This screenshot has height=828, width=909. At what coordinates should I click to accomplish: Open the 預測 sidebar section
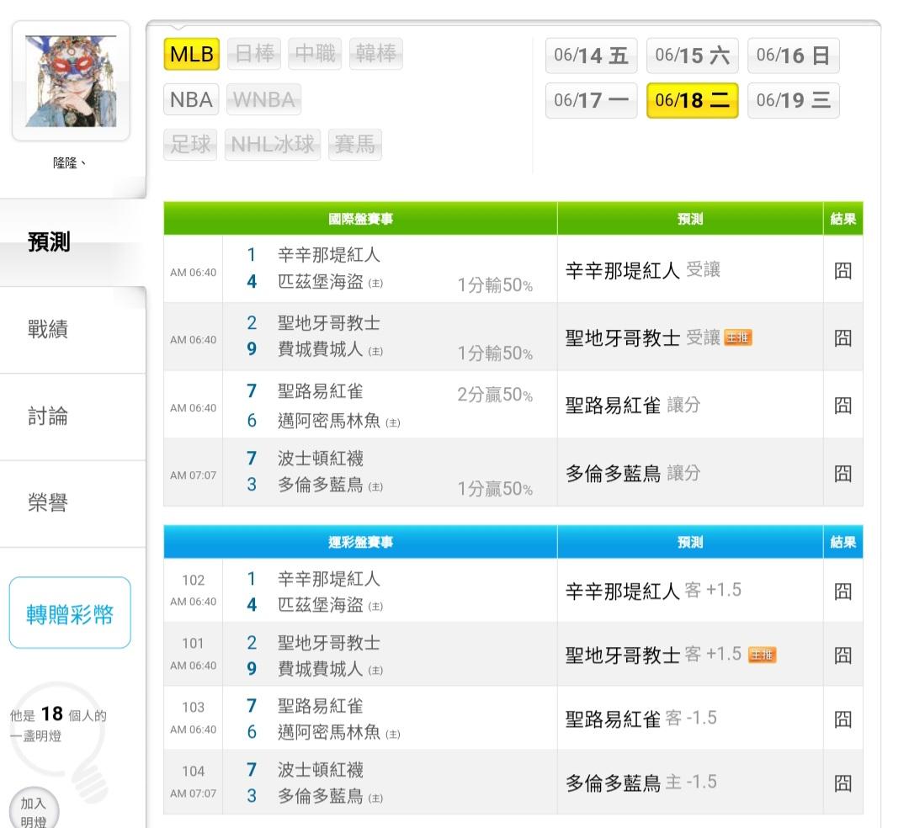(72, 242)
